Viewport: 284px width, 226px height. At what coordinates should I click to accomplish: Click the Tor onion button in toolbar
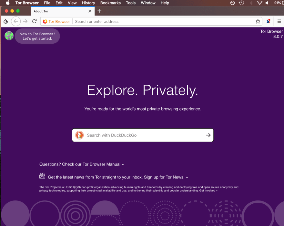(5, 21)
